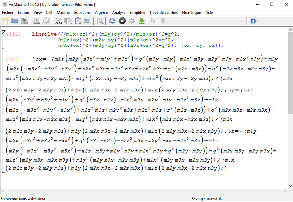Open the Cell menu
293x202 pixels.
tap(49, 13)
